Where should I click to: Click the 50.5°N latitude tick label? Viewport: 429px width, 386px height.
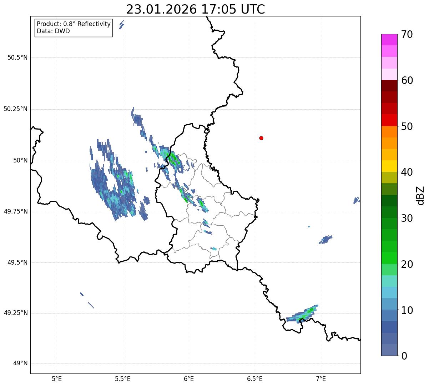click(17, 57)
